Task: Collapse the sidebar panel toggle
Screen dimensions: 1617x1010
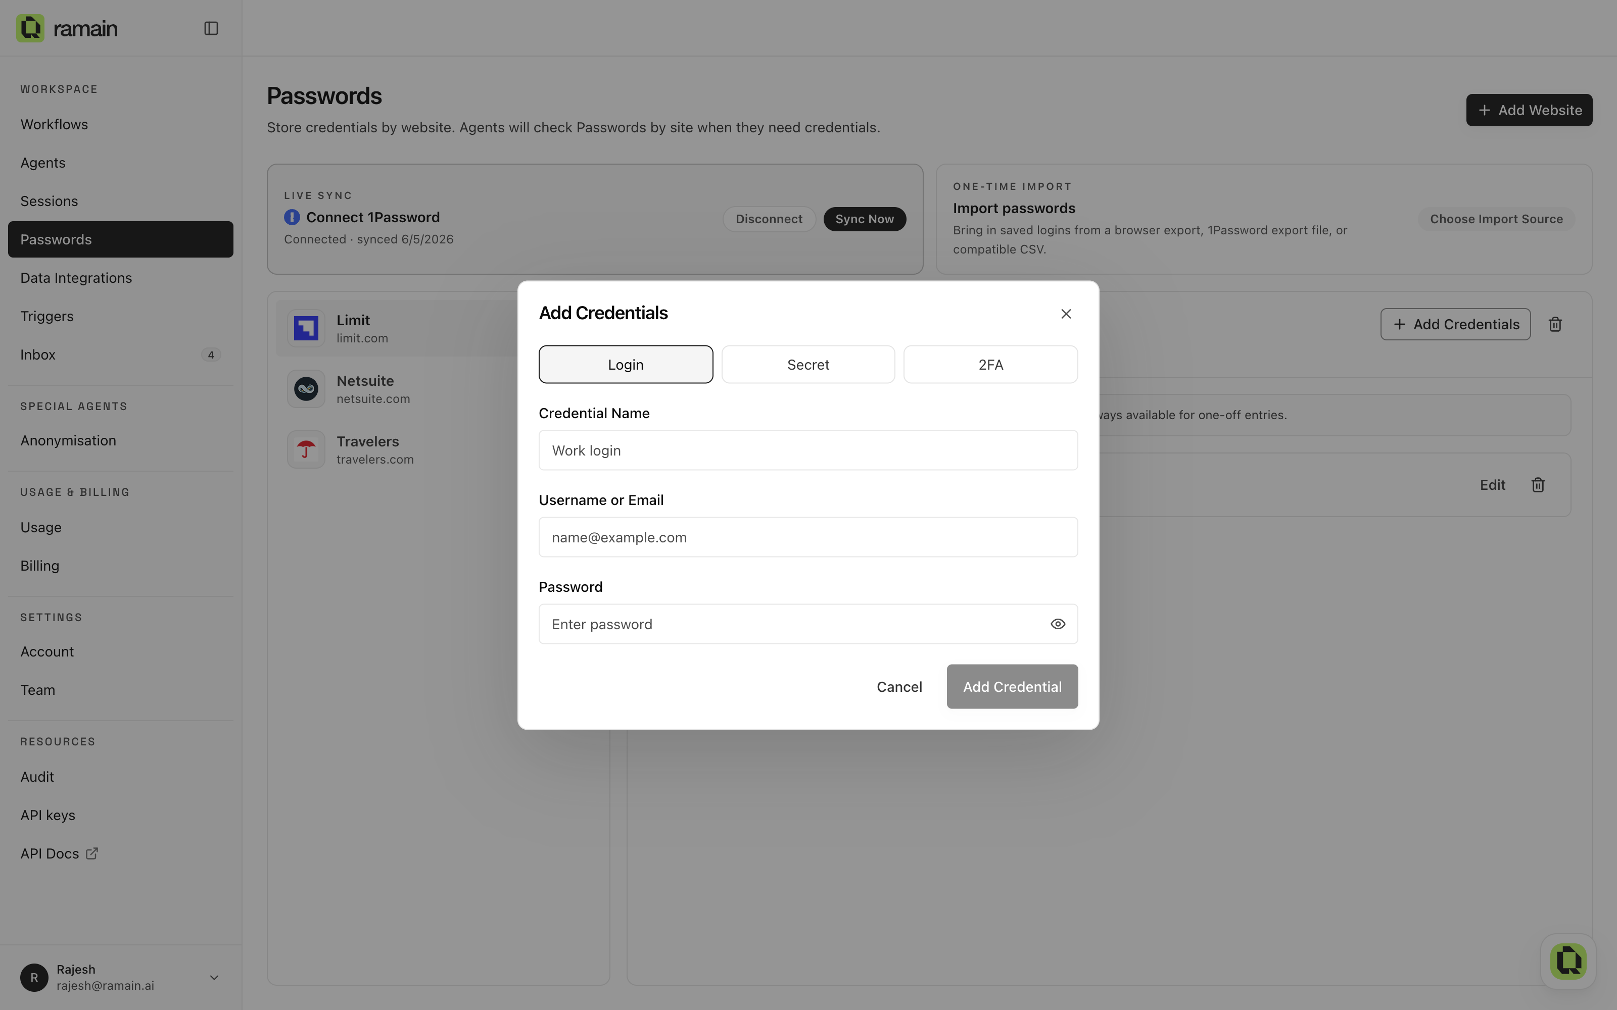Action: coord(211,28)
